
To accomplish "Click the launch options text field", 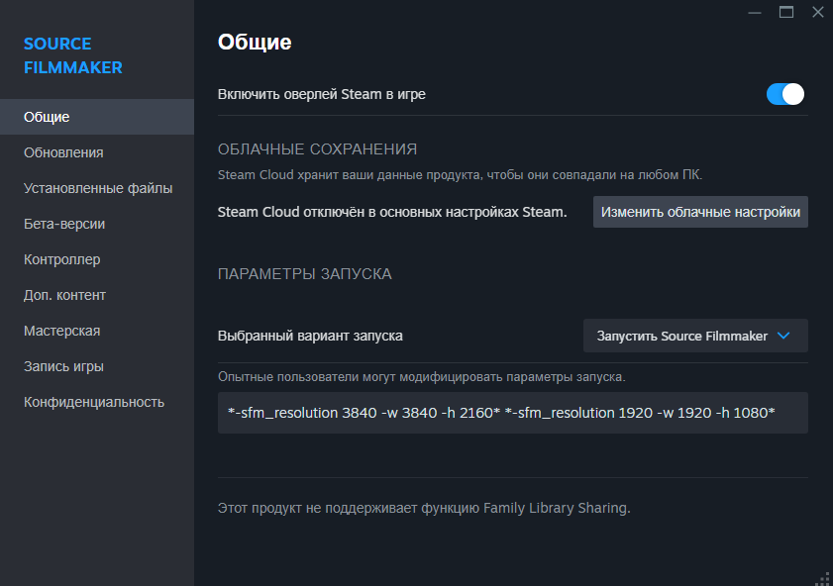I will pos(513,413).
